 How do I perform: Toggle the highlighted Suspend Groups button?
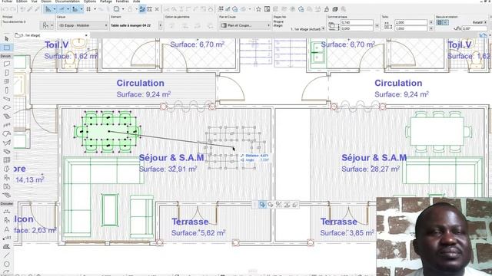pos(142,9)
